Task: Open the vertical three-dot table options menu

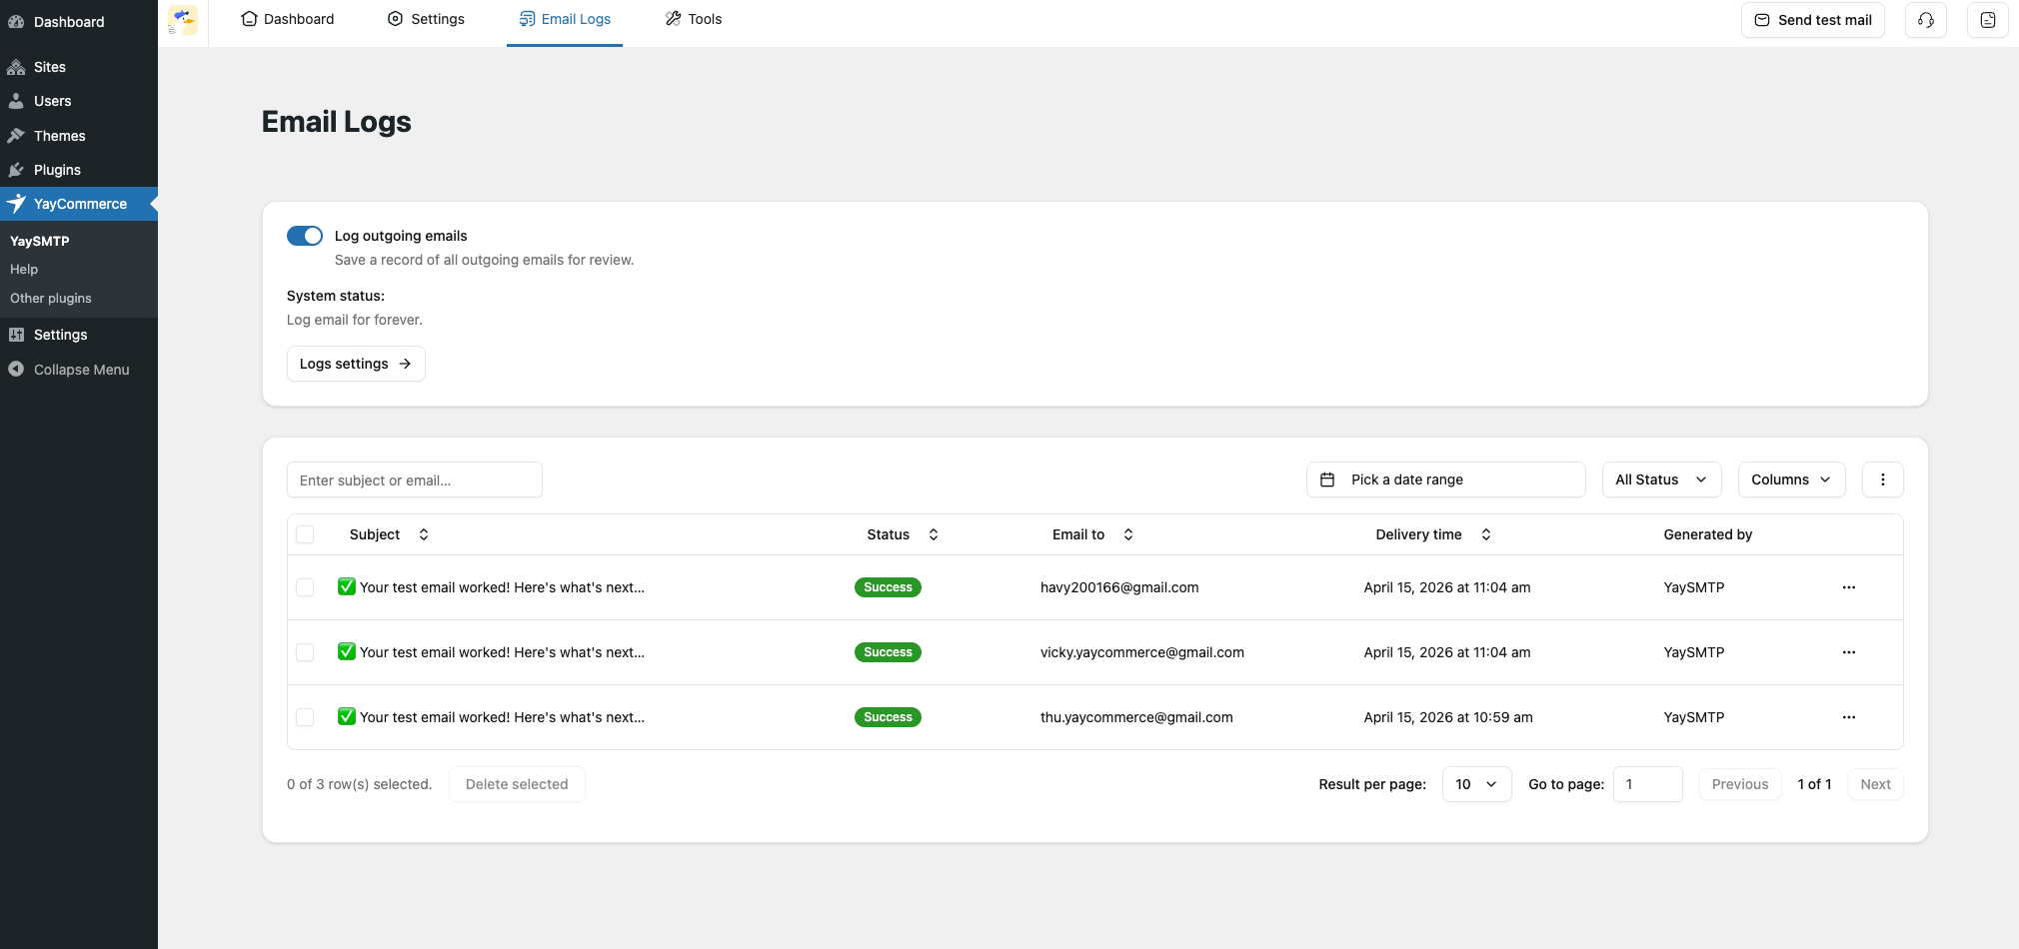Action: 1882,479
